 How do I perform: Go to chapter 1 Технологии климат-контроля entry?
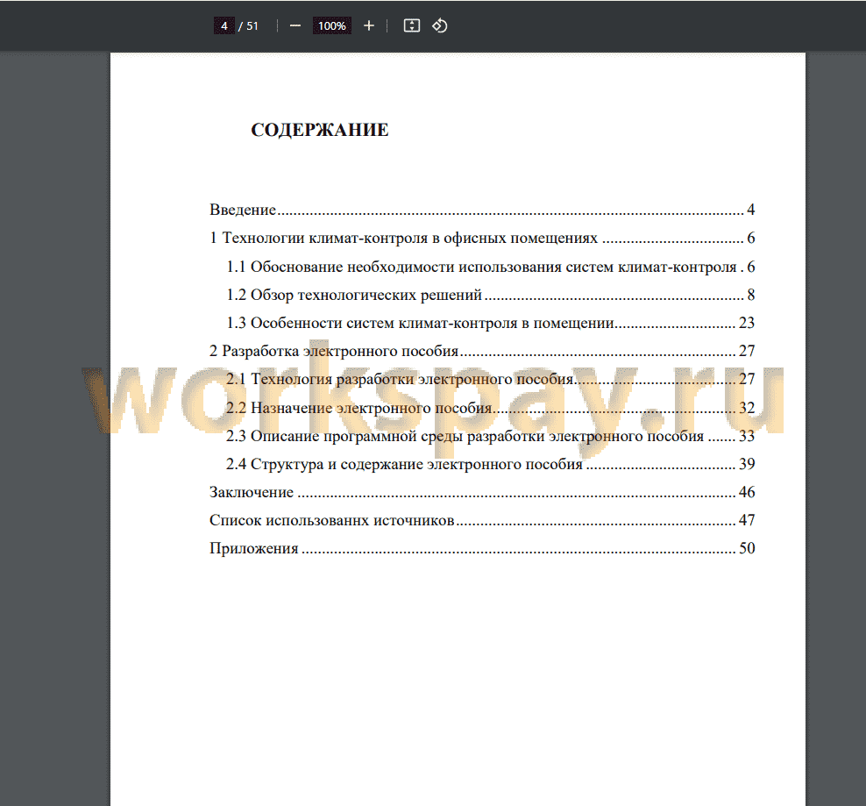[x=481, y=239]
